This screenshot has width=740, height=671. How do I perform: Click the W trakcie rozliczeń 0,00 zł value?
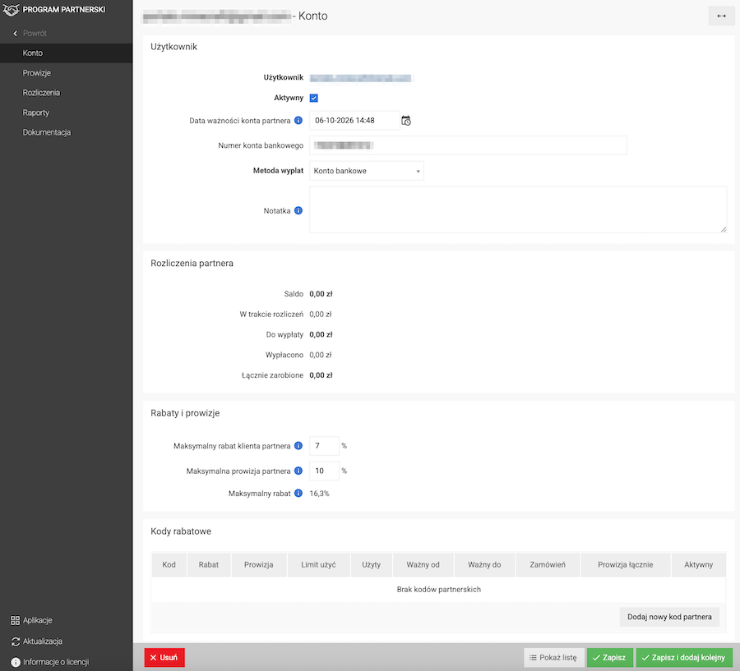[x=321, y=314]
